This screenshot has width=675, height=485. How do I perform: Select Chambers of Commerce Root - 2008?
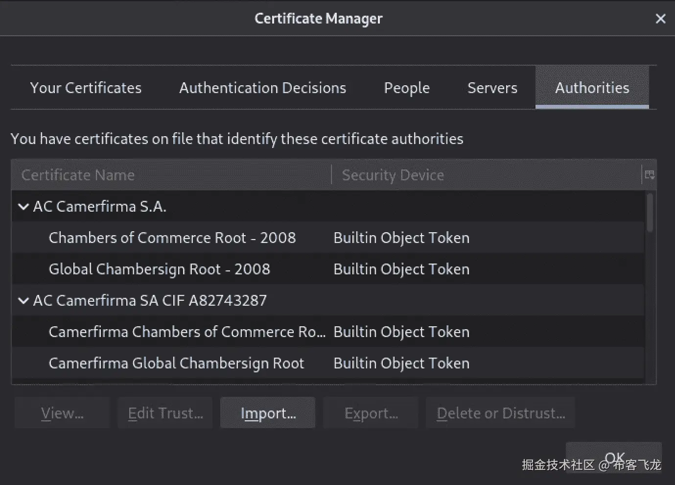point(172,238)
